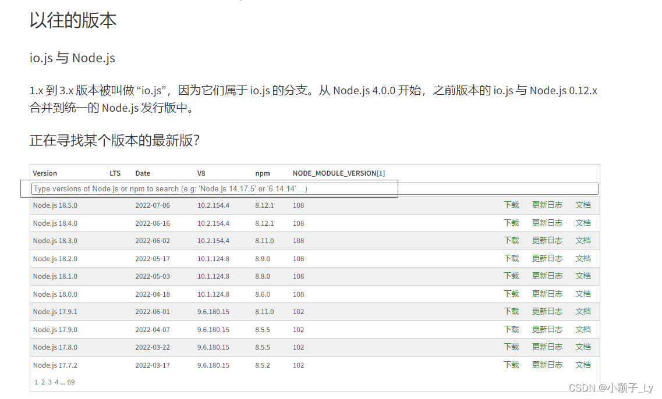Select npm value 8.5.2 cell
The image size is (662, 399).
pyautogui.click(x=263, y=365)
